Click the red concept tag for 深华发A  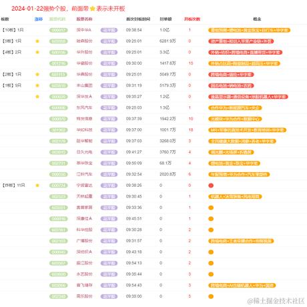coord(248,97)
